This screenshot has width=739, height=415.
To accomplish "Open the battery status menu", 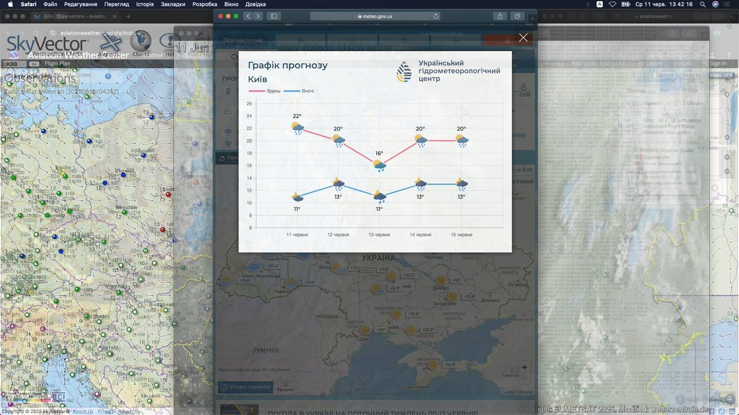I will (625, 4).
